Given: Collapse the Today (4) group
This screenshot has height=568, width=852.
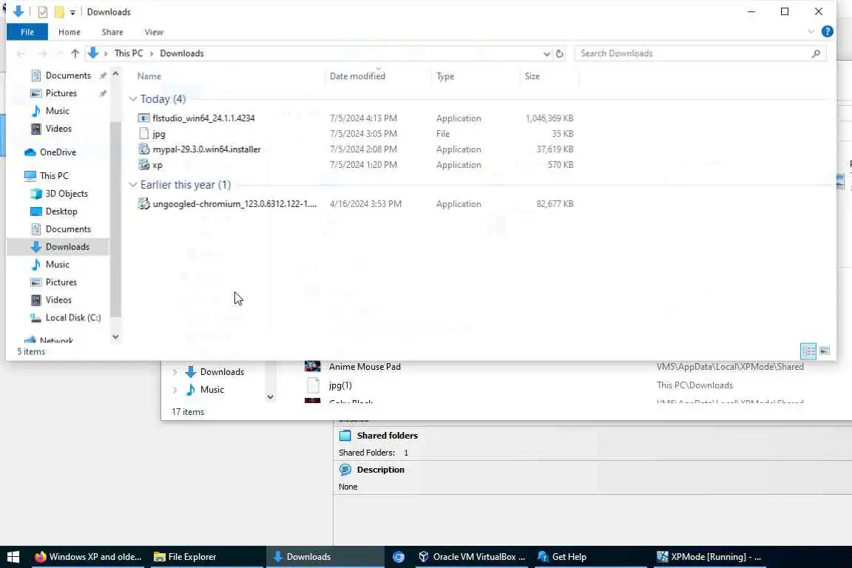Looking at the screenshot, I should coord(133,99).
